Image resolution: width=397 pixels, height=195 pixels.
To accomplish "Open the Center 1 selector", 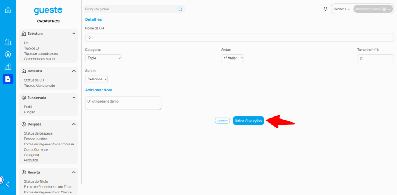I will point(342,9).
